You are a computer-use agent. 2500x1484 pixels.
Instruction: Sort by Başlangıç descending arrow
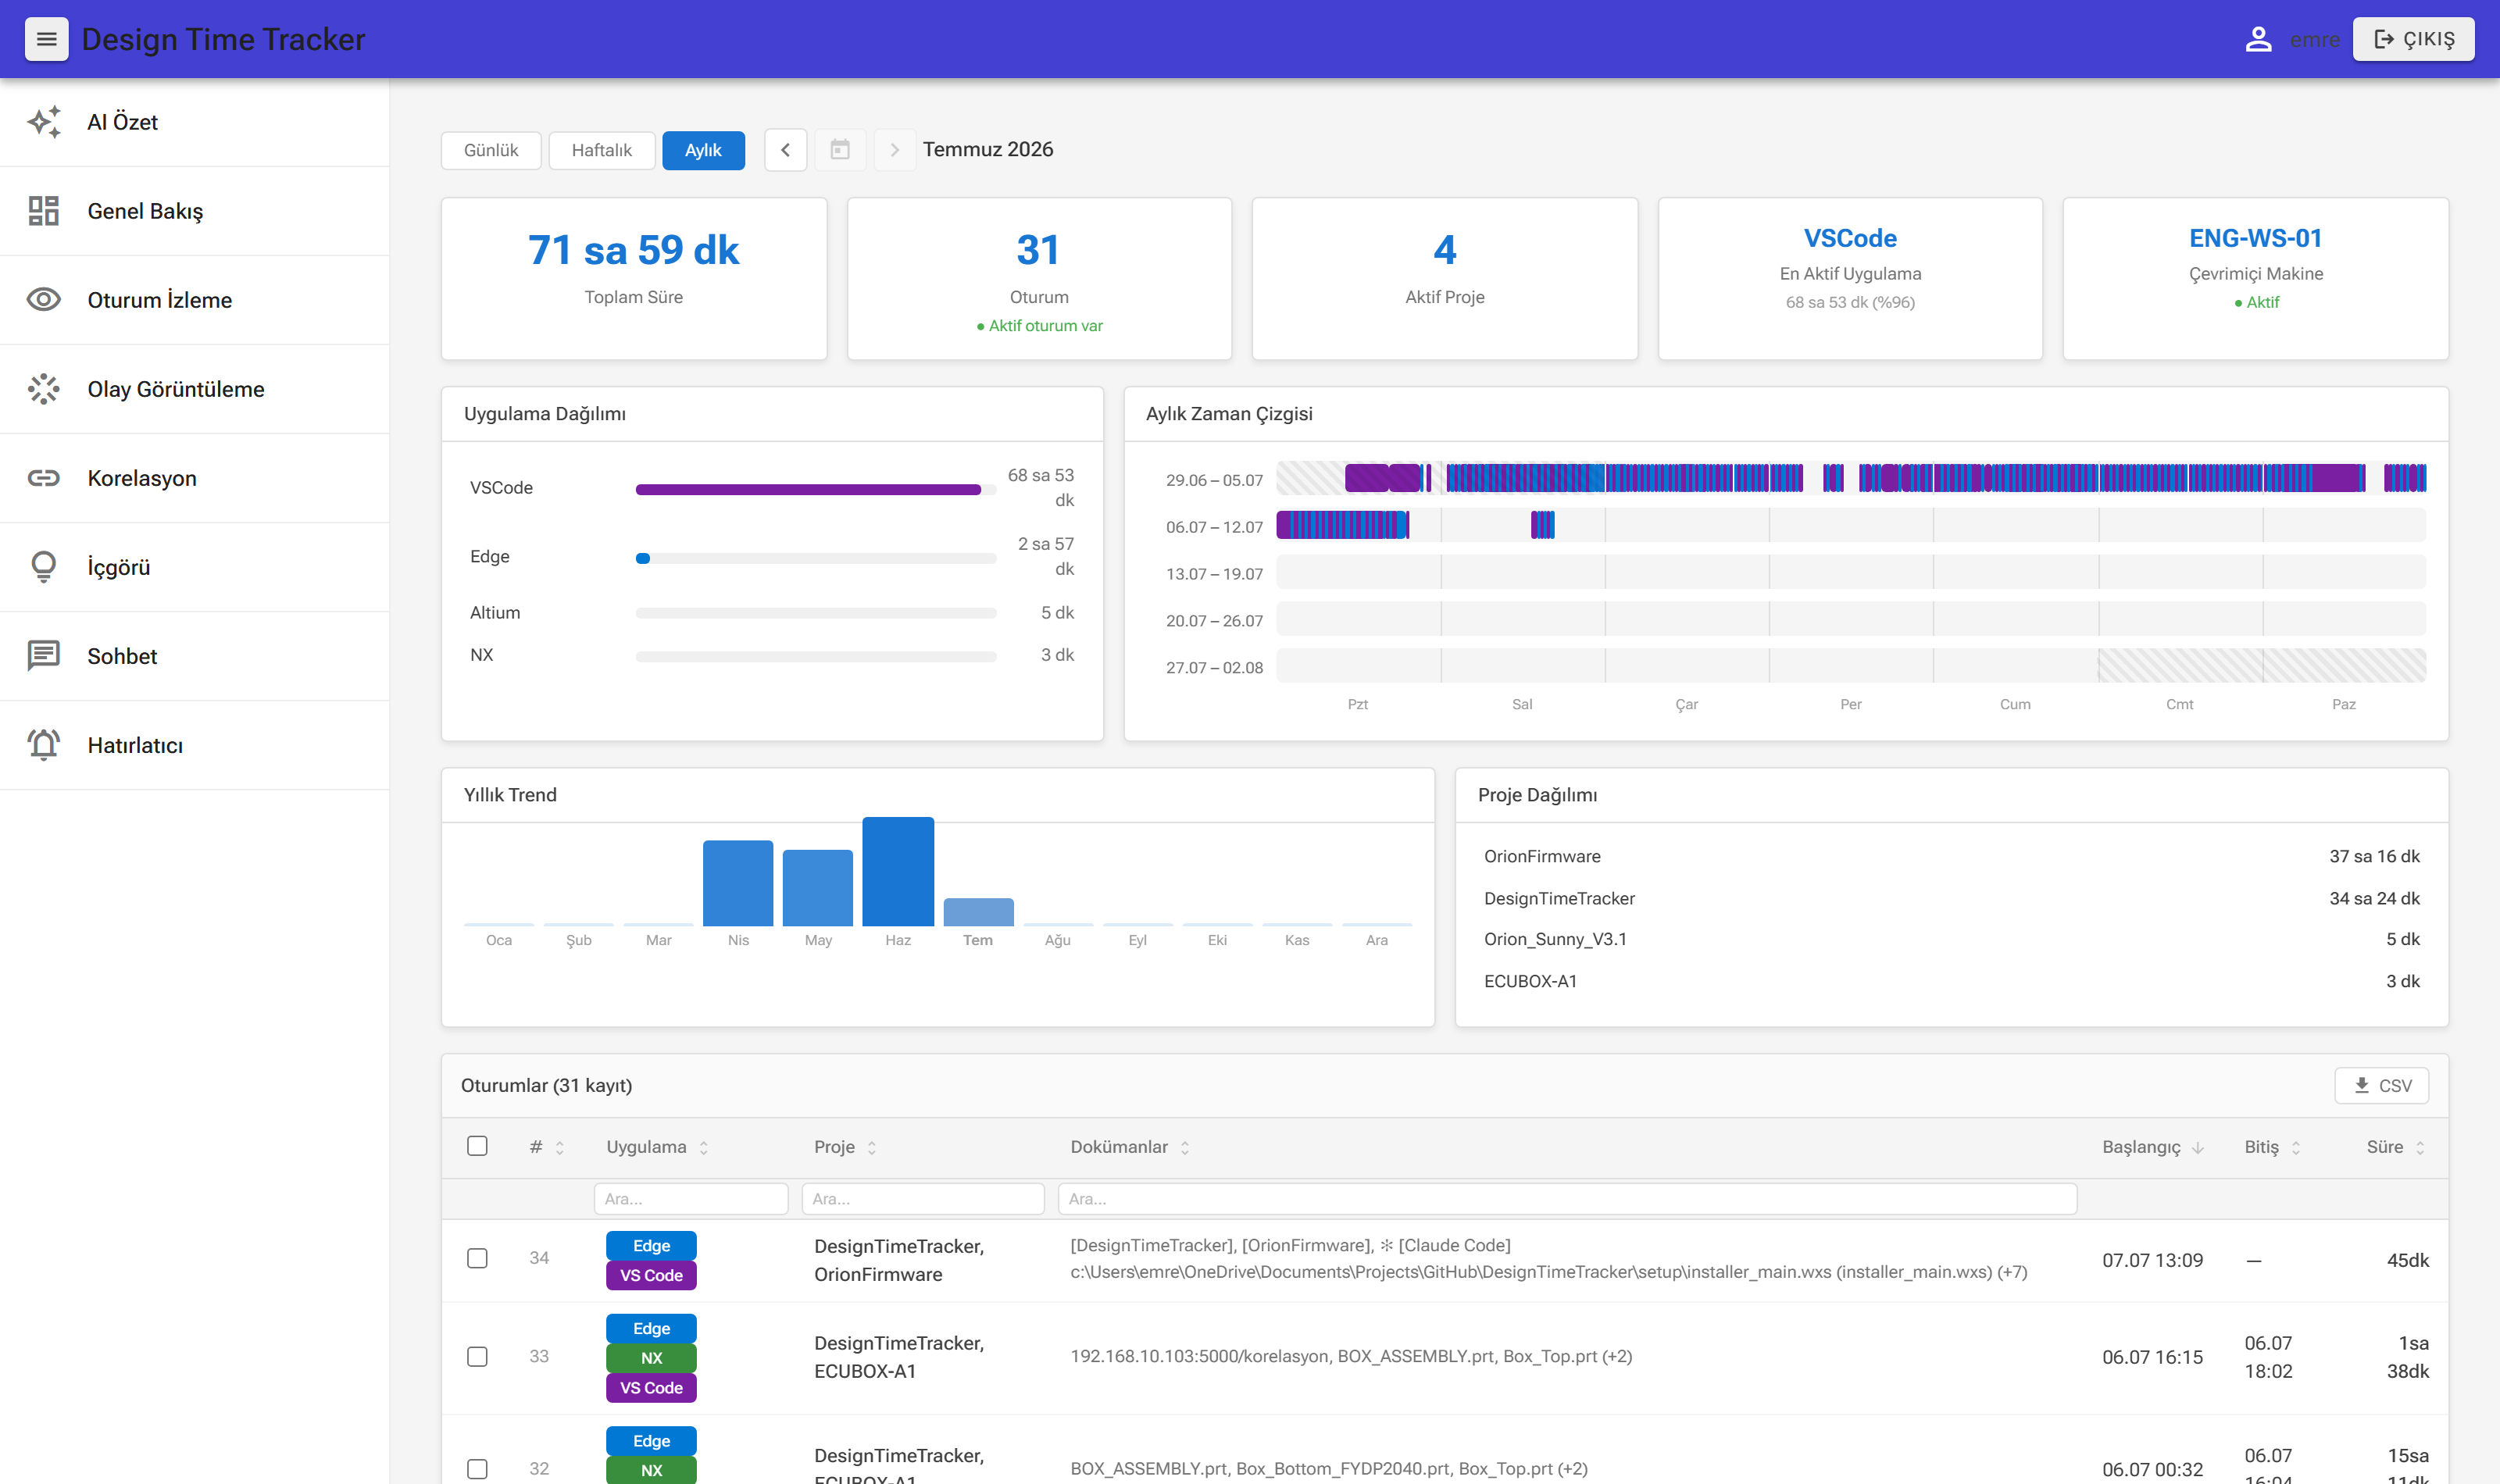[2198, 1148]
